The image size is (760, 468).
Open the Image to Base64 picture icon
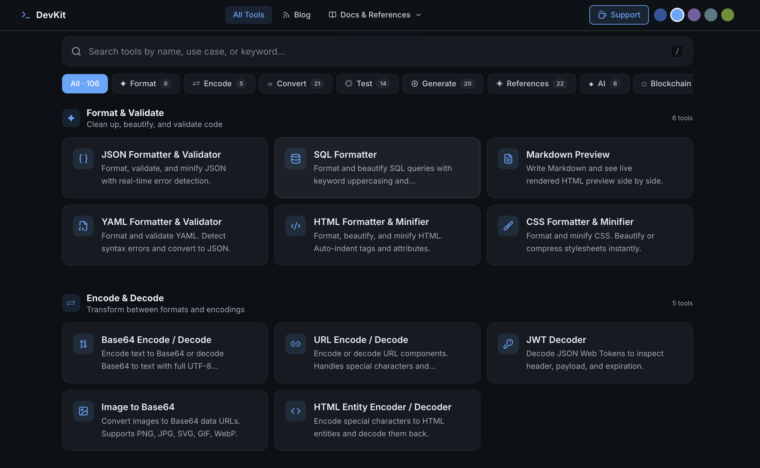coord(83,411)
